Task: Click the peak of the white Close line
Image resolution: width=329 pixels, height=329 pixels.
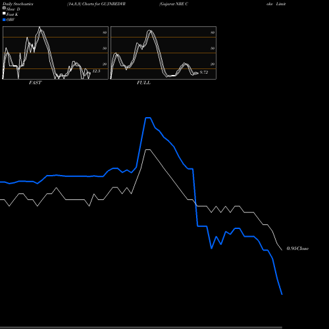Action: coord(148,150)
